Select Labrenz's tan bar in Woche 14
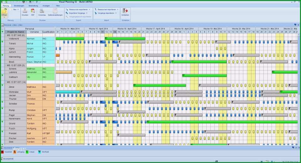The width and height of the screenshot is (301, 163). [x=64, y=72]
